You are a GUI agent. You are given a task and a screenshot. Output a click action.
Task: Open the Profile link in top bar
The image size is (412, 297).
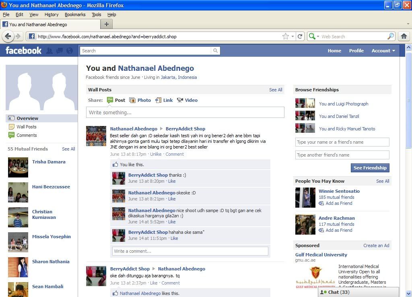click(x=356, y=51)
